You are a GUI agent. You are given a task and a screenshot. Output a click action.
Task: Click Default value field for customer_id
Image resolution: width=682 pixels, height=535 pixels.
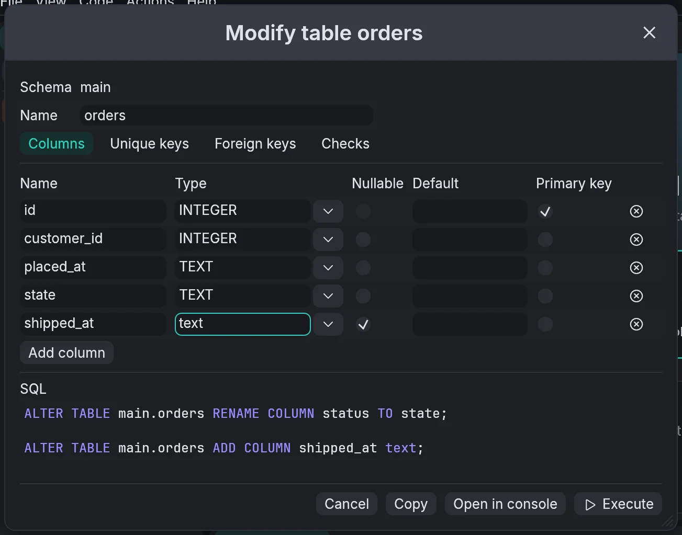click(470, 240)
